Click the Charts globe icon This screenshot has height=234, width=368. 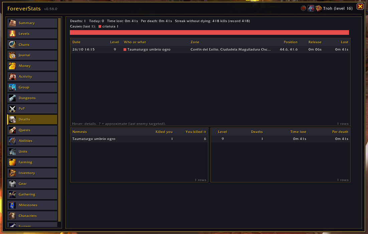point(12,45)
